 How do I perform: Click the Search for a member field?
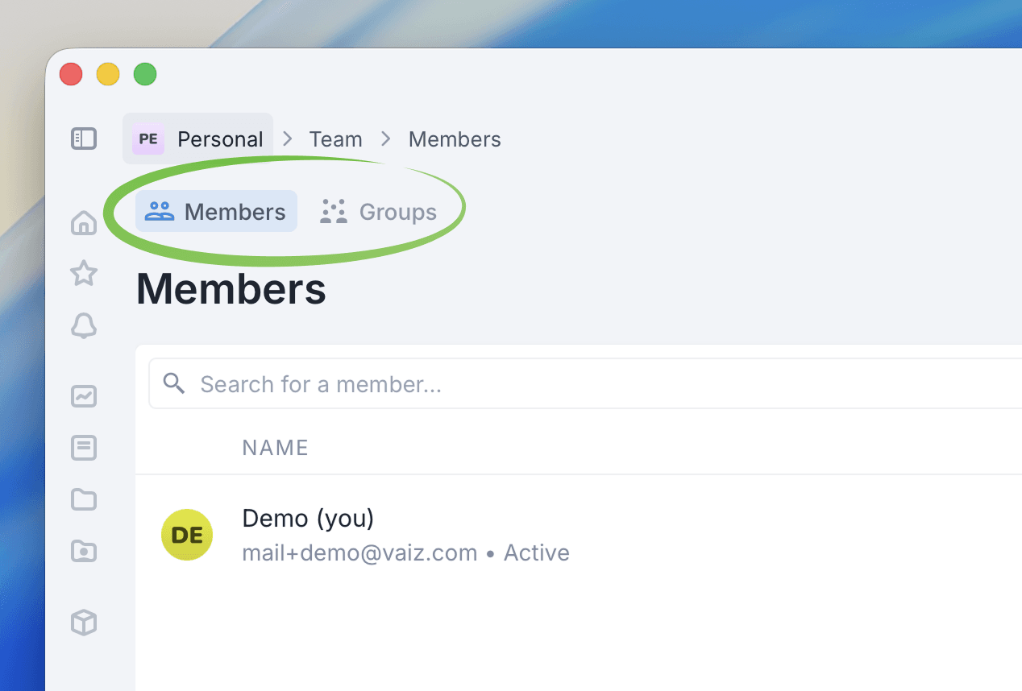[564, 384]
